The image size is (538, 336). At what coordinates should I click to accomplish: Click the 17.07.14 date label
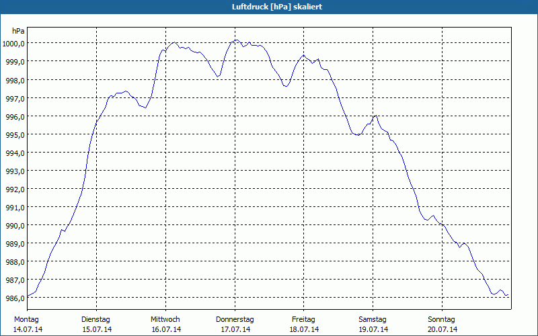click(x=236, y=329)
